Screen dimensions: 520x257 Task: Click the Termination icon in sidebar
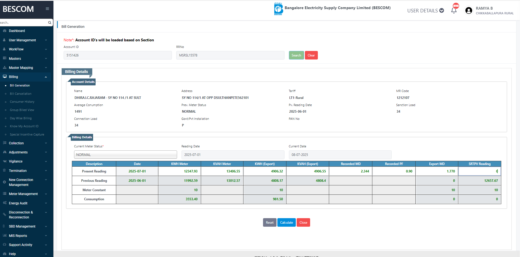4,171
